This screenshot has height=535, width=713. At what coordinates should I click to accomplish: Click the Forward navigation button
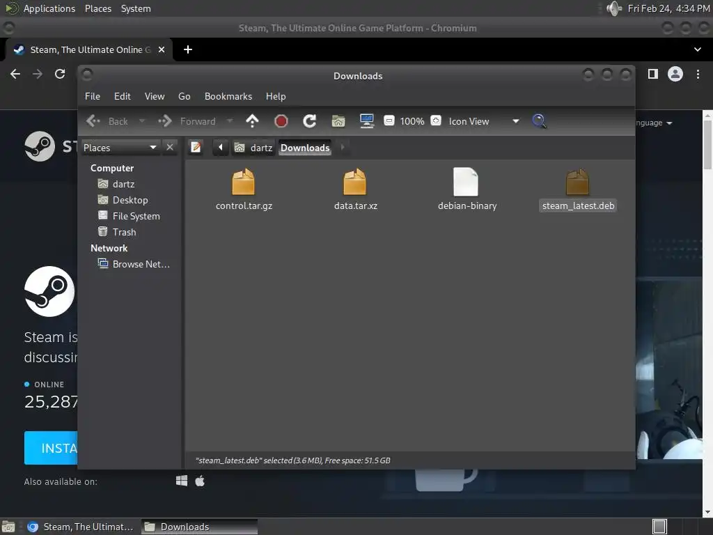187,121
